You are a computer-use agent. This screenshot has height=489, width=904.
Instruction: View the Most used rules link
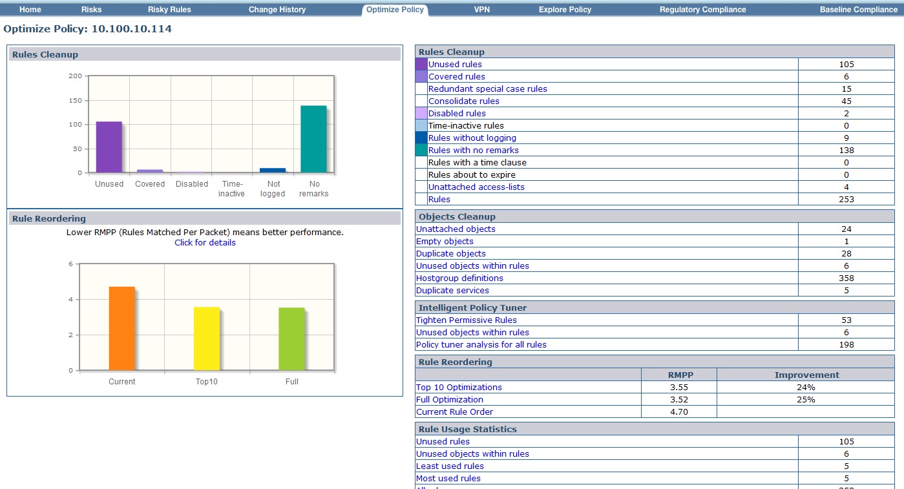pyautogui.click(x=448, y=478)
